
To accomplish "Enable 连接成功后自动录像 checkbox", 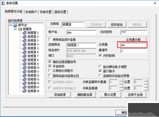I will pyautogui.click(x=100, y=76).
